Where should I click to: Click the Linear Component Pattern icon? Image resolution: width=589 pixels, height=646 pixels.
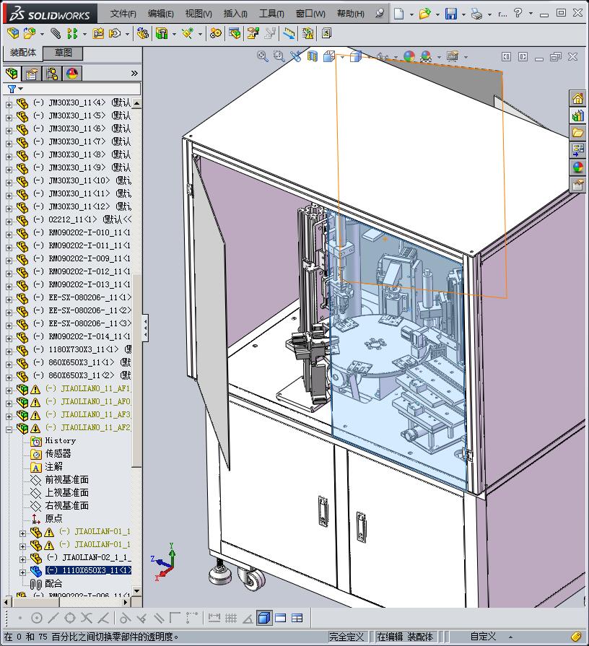[72, 33]
